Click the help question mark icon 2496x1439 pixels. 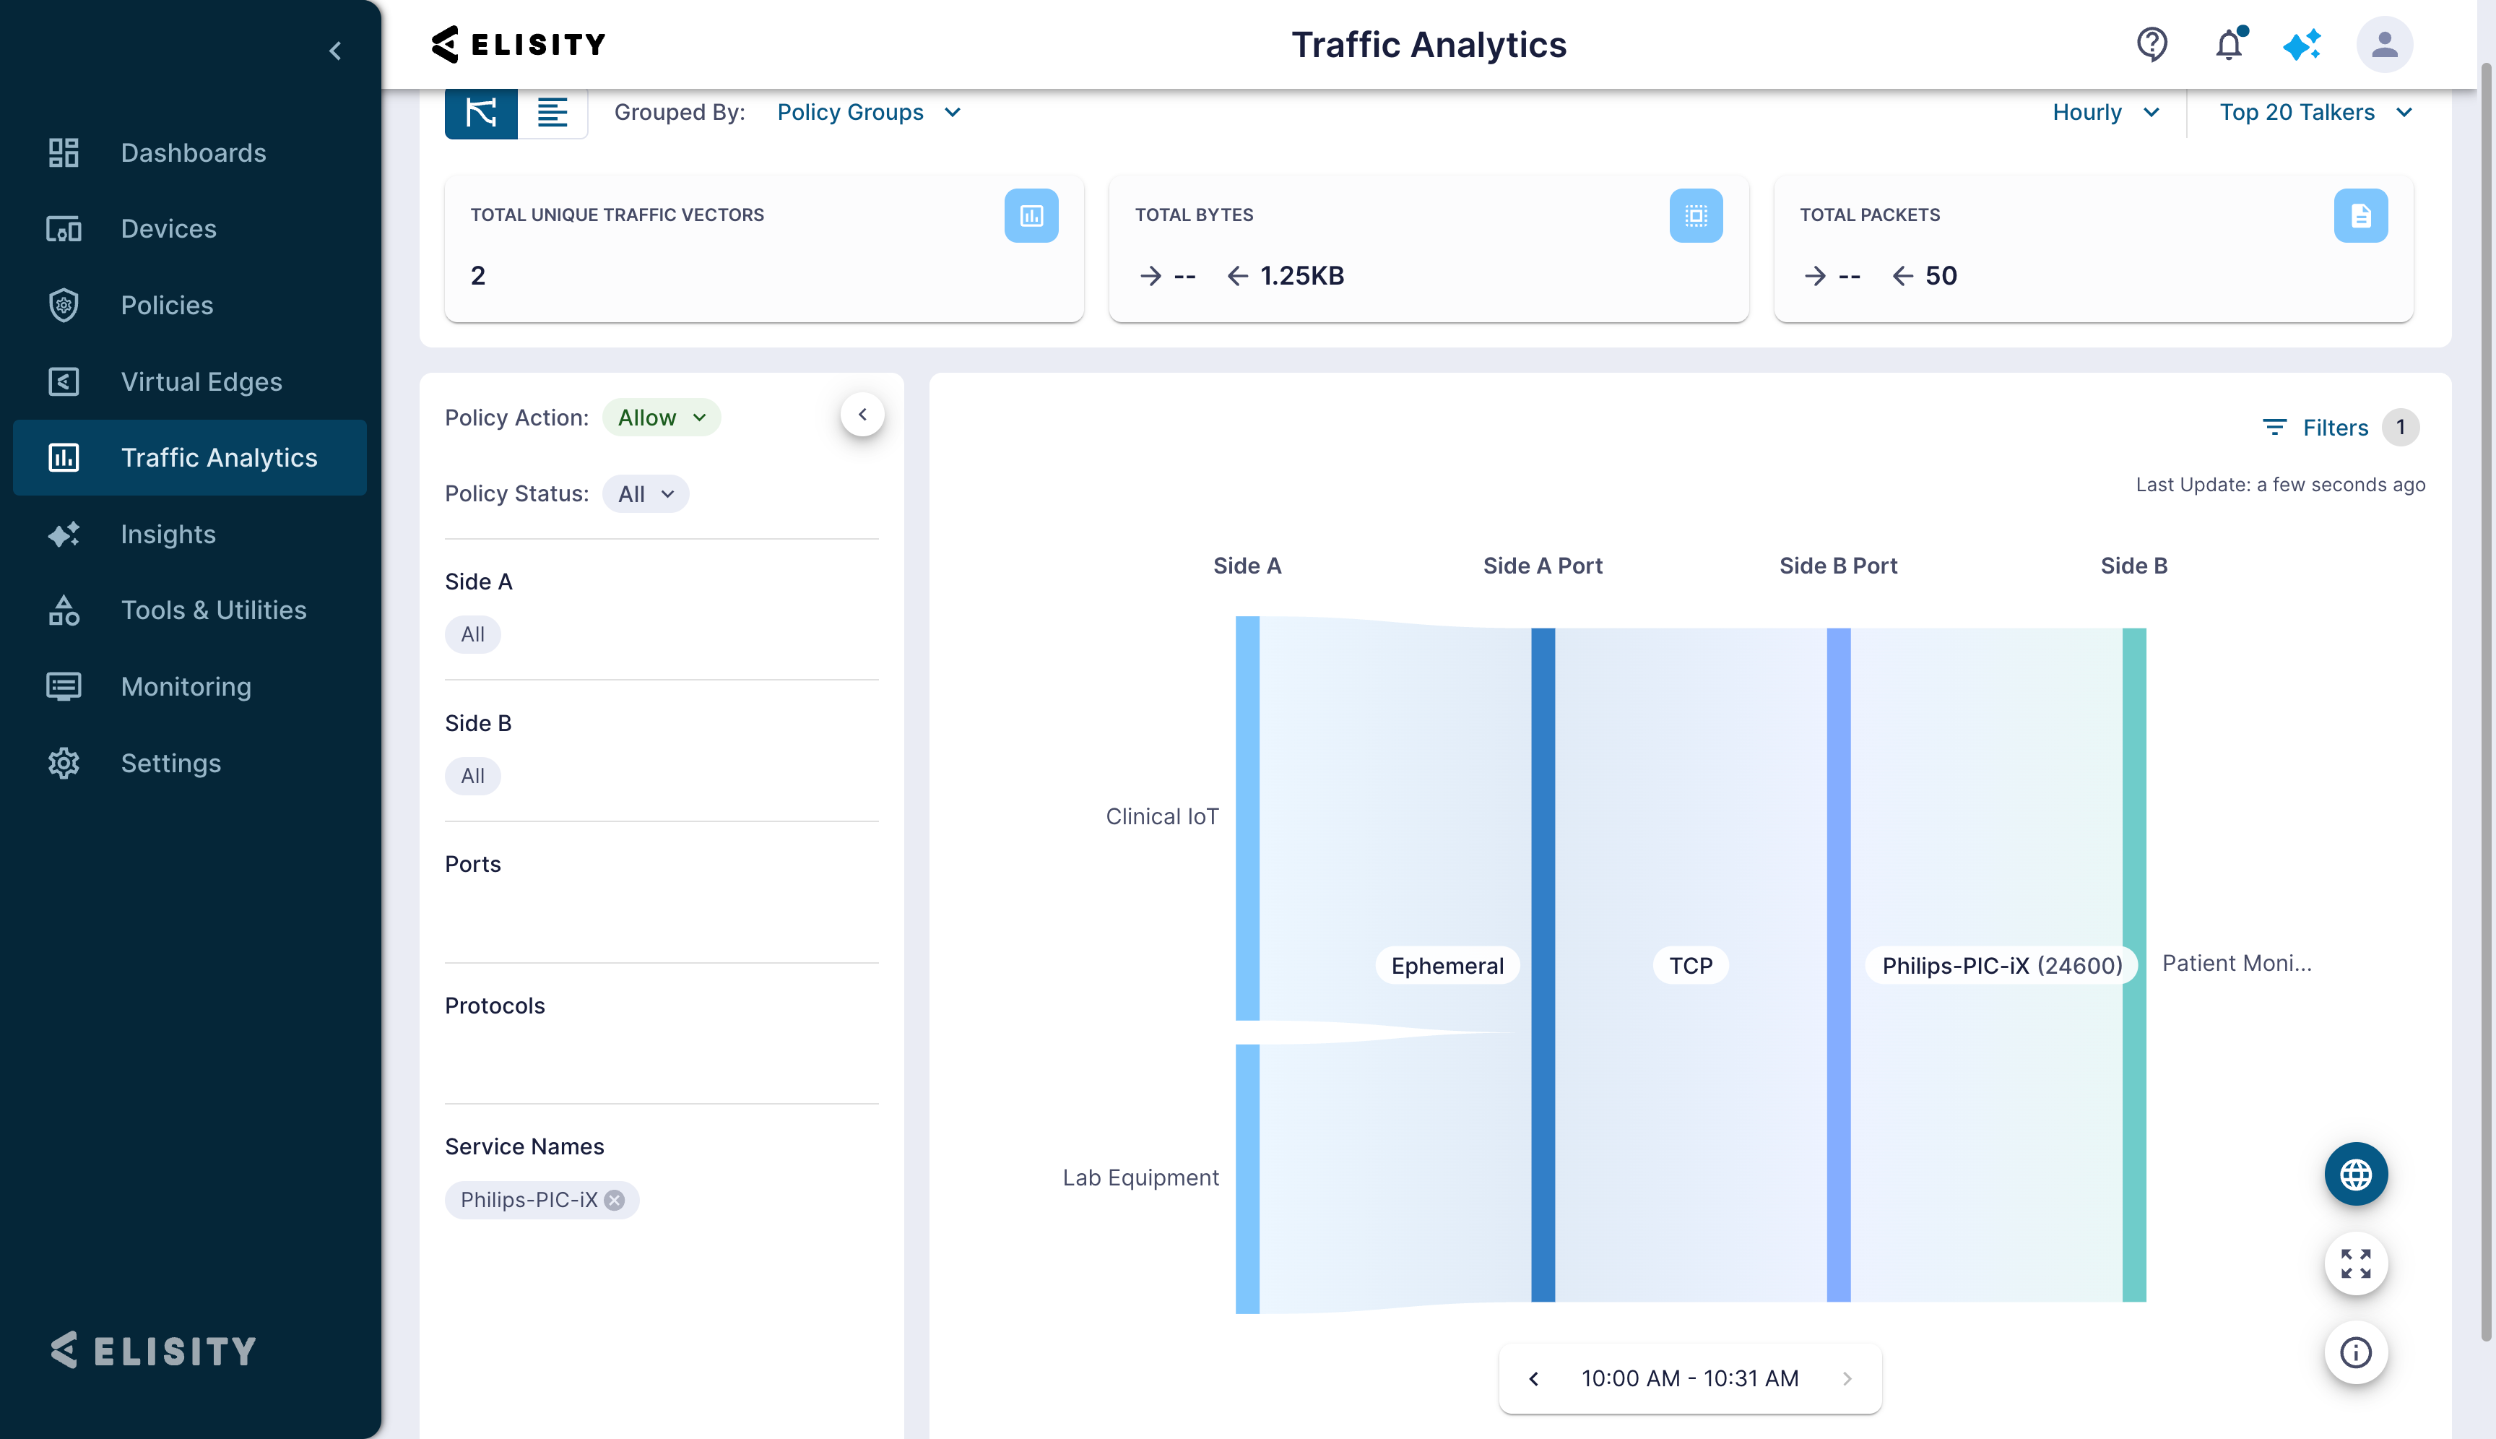pos(2152,45)
